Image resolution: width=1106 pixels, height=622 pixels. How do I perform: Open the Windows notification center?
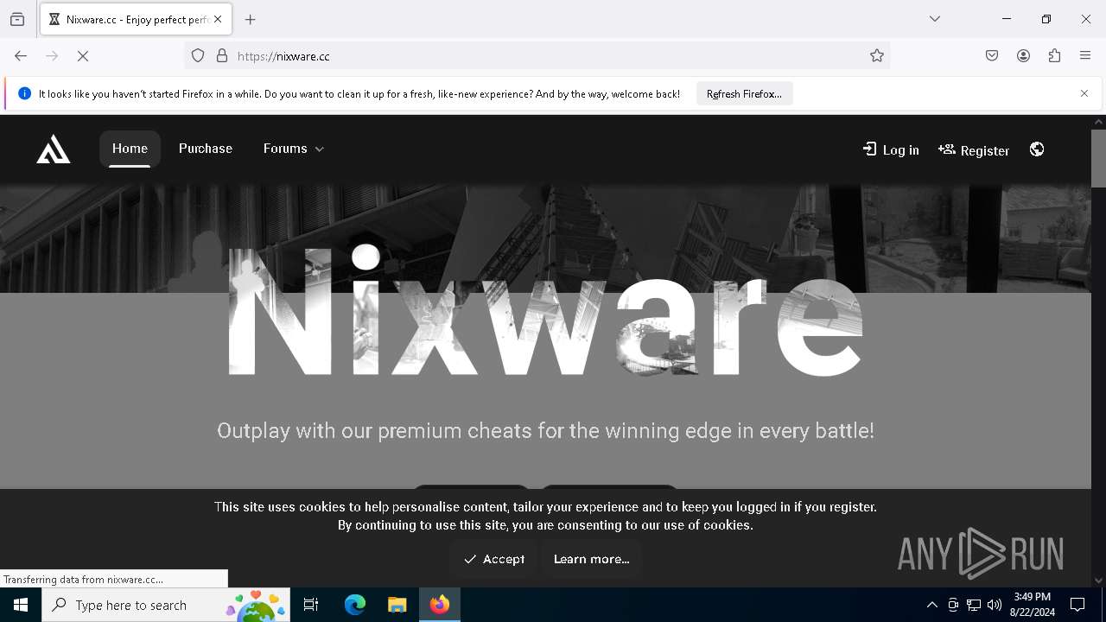(1077, 605)
